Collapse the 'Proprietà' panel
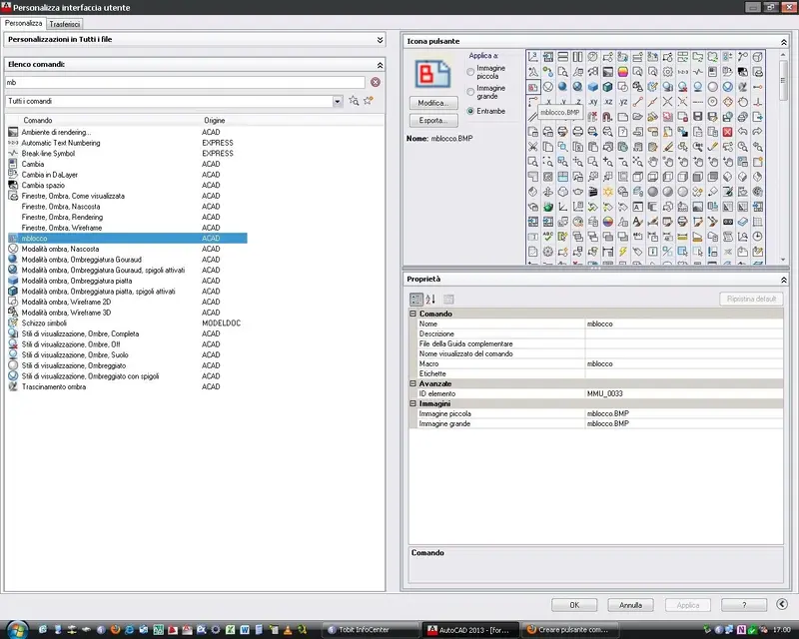 784,280
